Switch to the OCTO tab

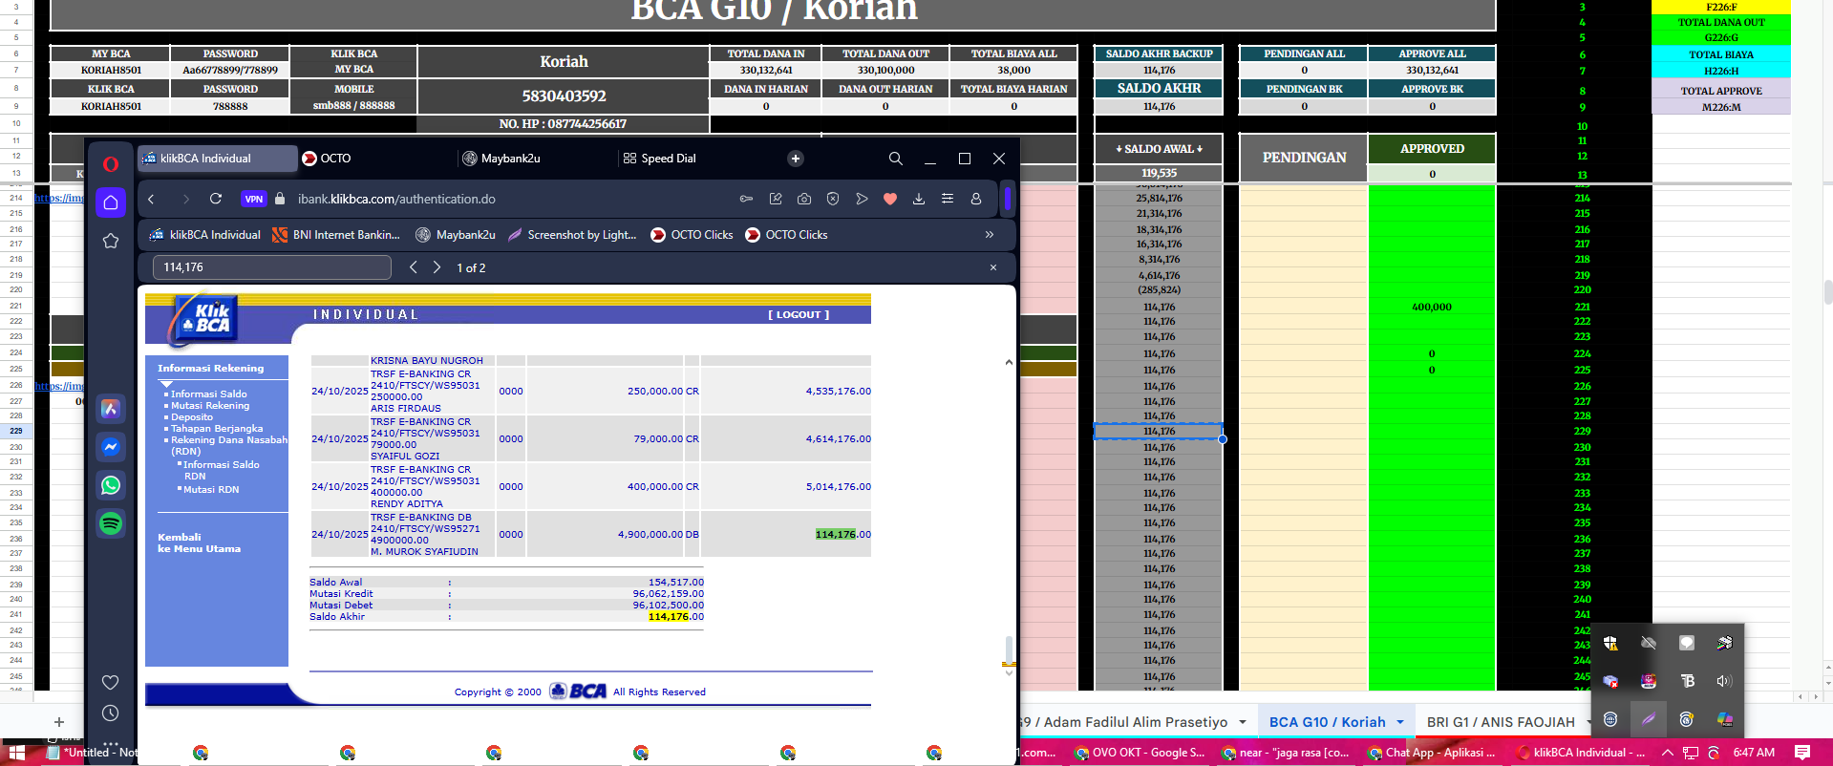(x=375, y=159)
